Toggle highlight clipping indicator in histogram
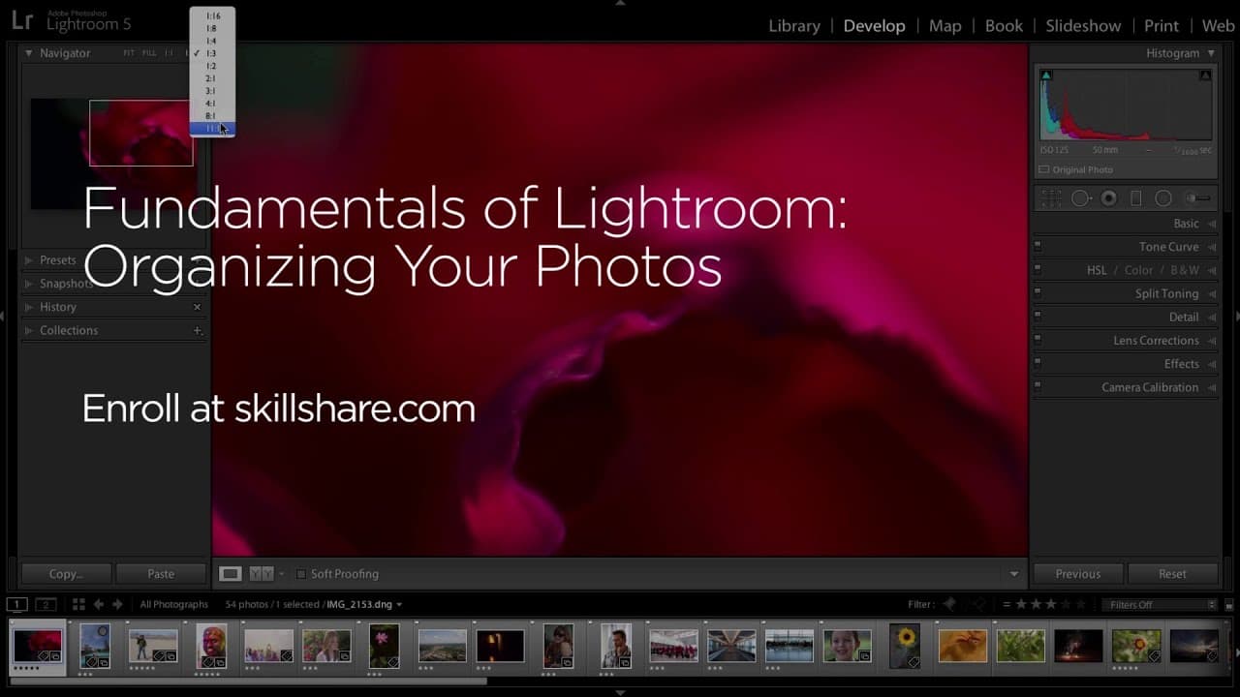1240x697 pixels. tap(1205, 75)
